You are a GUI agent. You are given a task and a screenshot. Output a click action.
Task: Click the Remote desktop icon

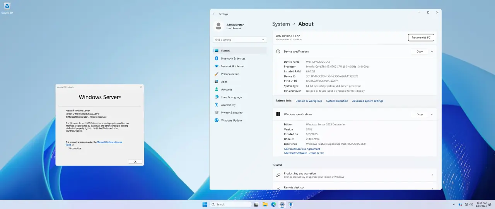pos(278,188)
